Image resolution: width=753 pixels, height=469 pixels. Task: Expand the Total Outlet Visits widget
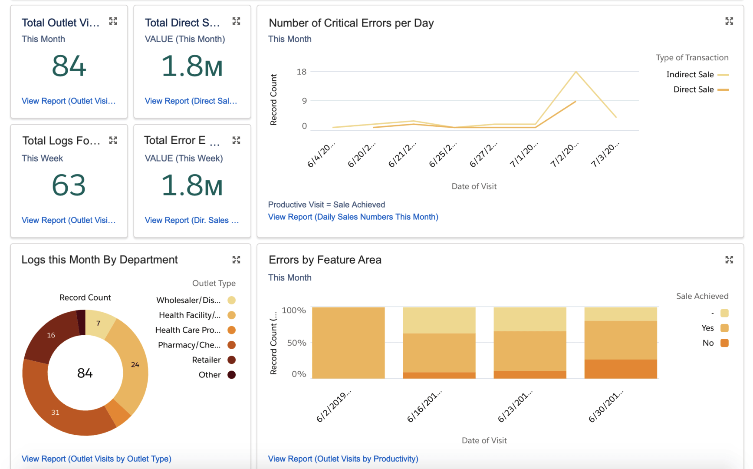(x=113, y=21)
